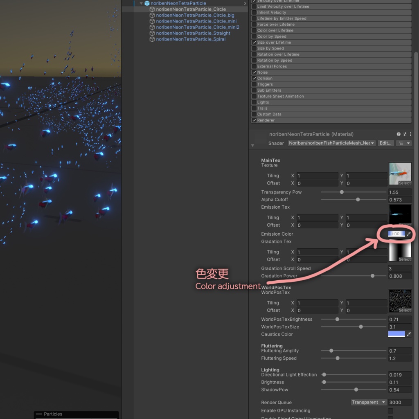Screen dimensions: 419x419
Task: Click the shader Edit... button
Action: point(385,143)
